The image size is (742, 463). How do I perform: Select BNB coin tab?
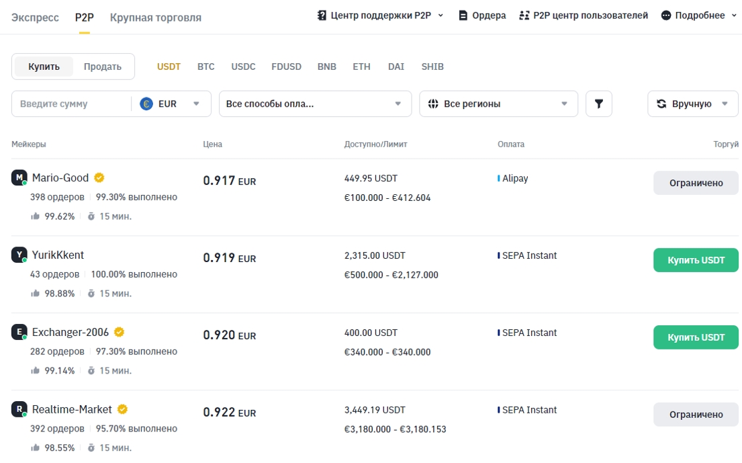[x=327, y=67]
